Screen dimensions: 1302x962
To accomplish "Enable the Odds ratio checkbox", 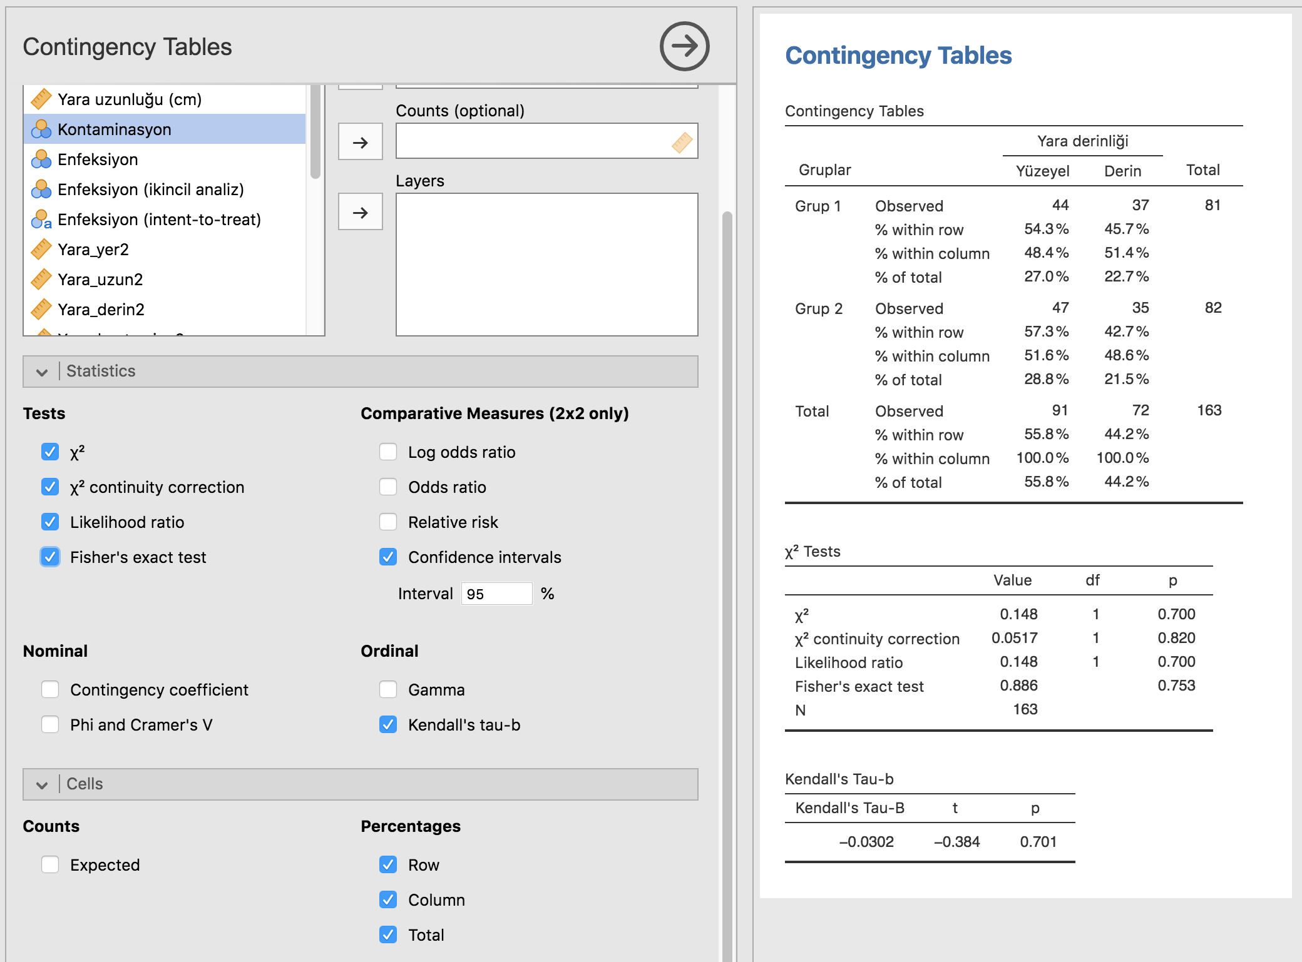I will click(388, 487).
